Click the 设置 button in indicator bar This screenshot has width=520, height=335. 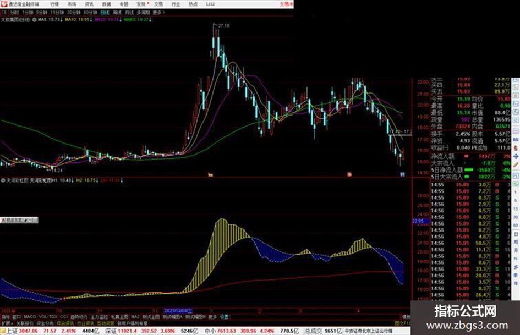224,317
